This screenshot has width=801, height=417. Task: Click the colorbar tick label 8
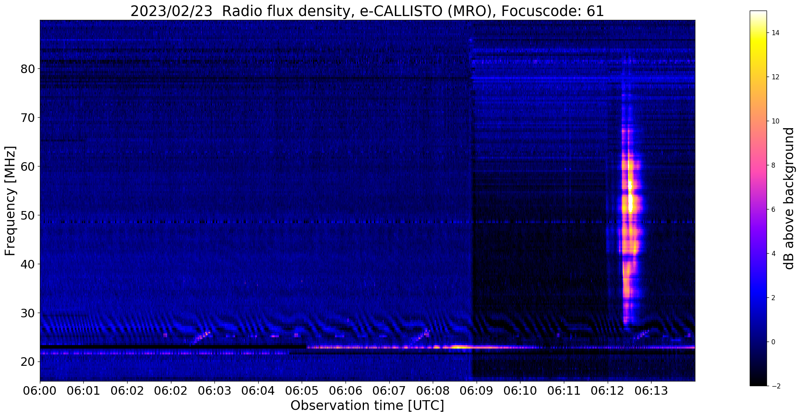[773, 165]
